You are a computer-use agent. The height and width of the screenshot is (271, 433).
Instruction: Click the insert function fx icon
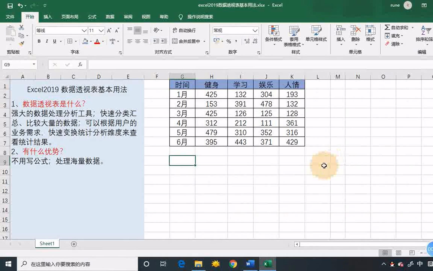point(80,64)
